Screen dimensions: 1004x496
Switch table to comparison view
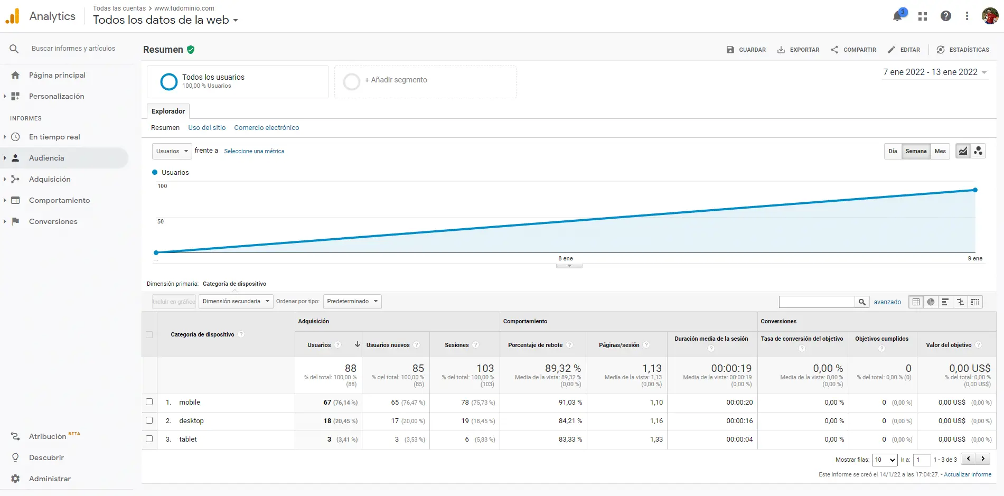click(960, 302)
